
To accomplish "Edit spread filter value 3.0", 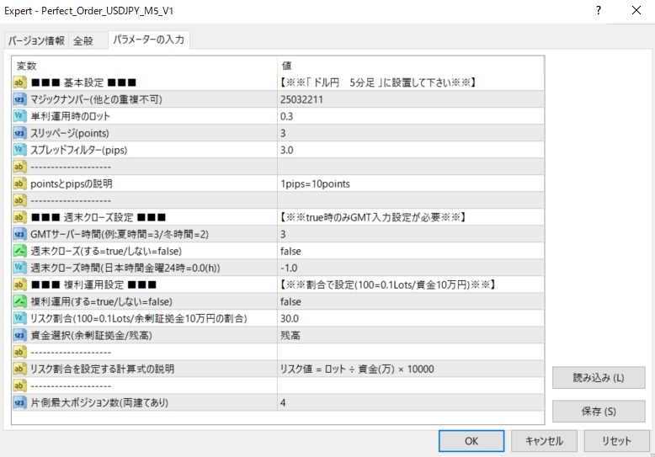I will point(411,150).
